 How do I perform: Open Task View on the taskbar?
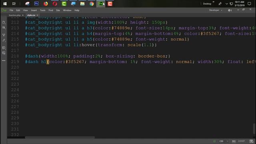pyautogui.click(x=14, y=4)
